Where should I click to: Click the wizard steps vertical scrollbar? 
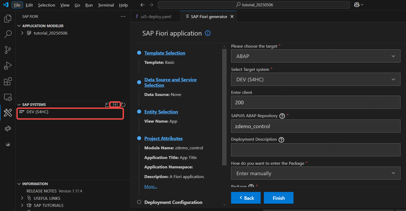click(x=224, y=107)
